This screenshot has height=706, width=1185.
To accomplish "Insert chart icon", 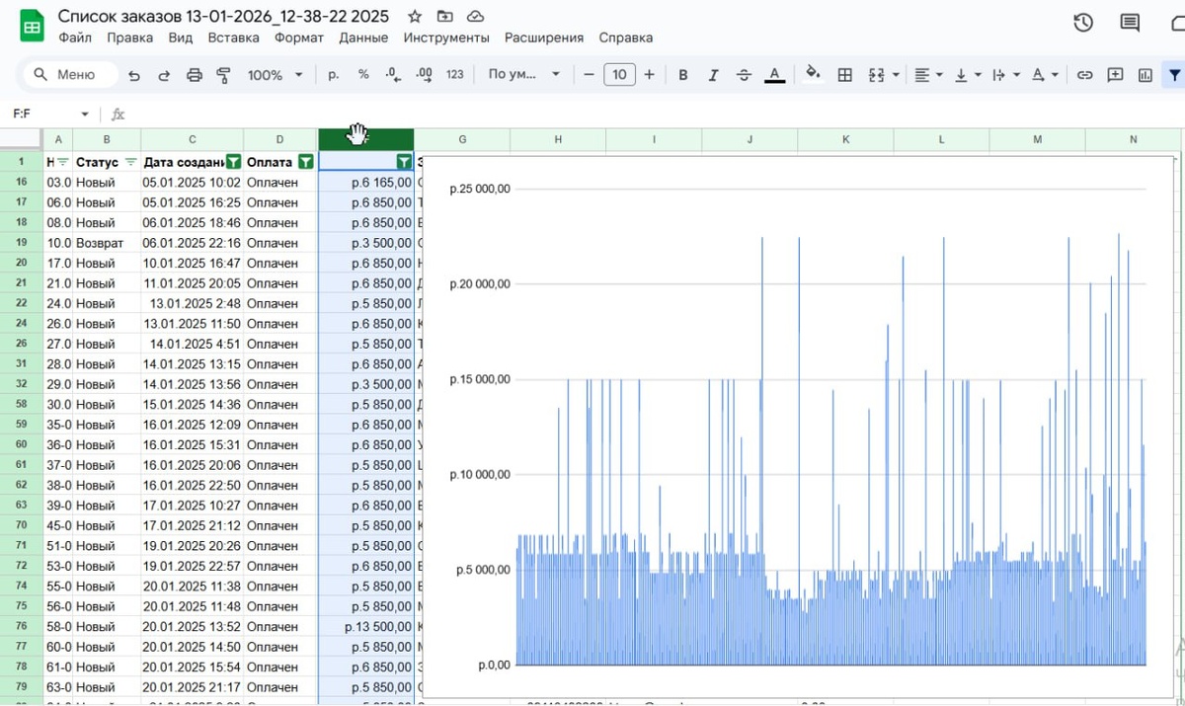I will 1145,75.
